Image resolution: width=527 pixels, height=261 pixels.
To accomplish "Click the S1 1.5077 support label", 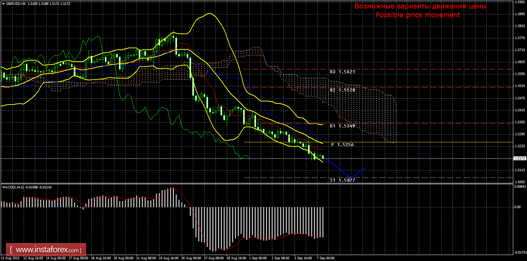I will (342, 180).
